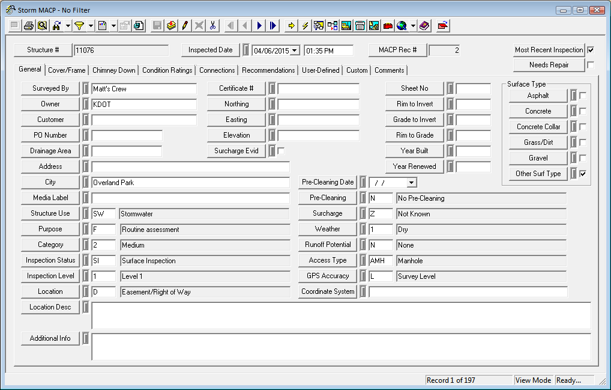Open the Cover/Frame tab
611x390 pixels.
coord(67,70)
